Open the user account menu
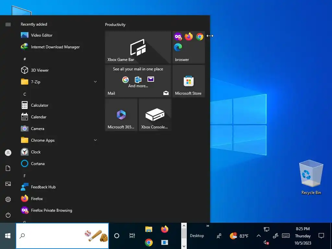Image resolution: width=332 pixels, height=249 pixels. [8, 153]
